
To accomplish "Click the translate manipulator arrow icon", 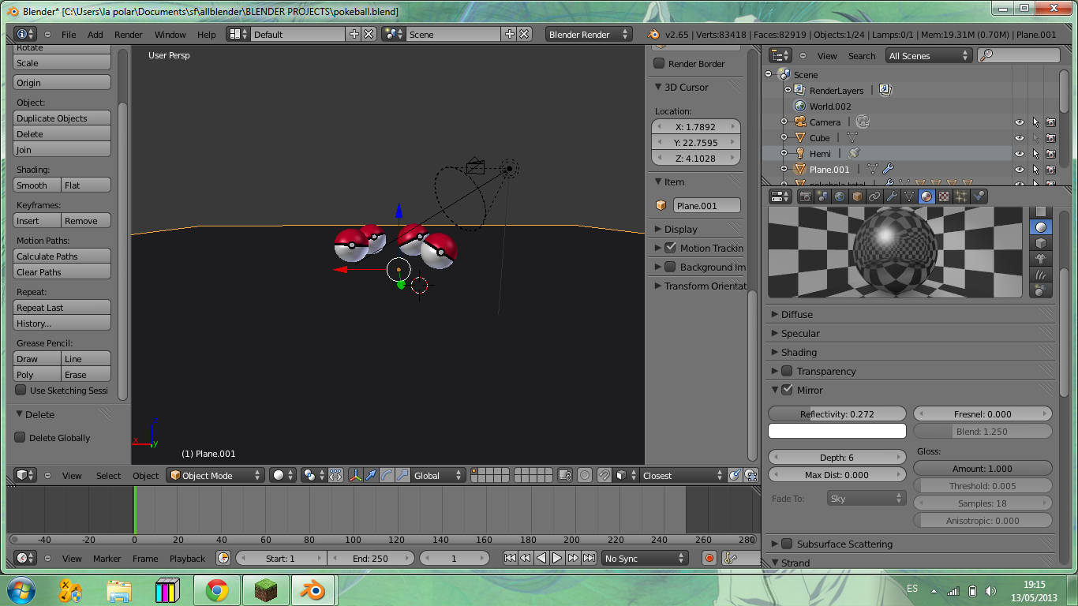I will (371, 475).
